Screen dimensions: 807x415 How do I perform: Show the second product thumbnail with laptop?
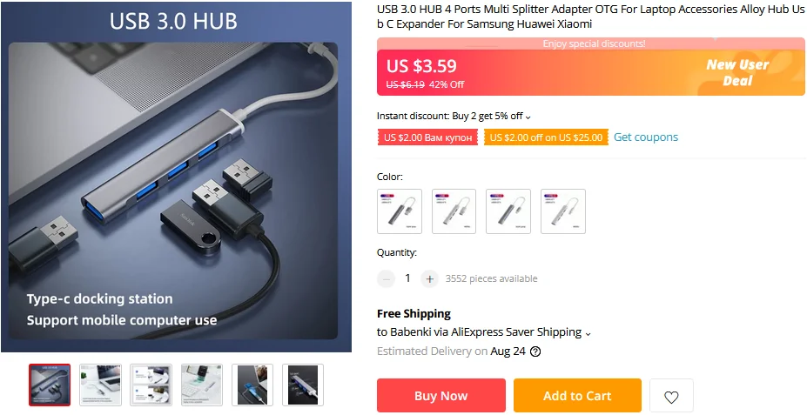tap(100, 385)
